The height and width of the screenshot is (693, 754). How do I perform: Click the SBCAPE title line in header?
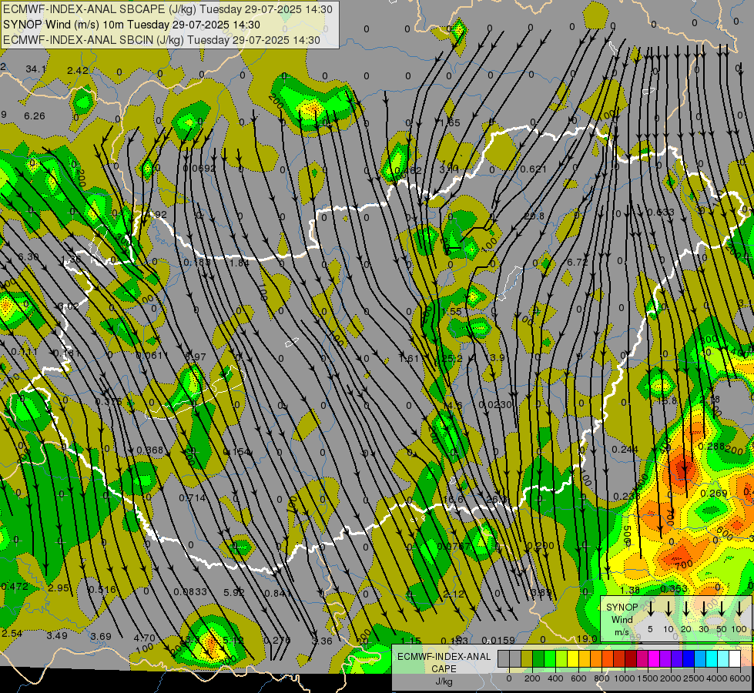tap(167, 9)
